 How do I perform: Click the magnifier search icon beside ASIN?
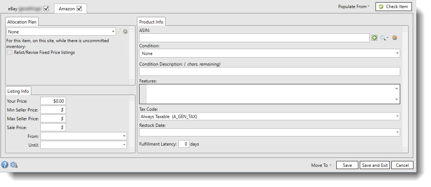pyautogui.click(x=383, y=38)
